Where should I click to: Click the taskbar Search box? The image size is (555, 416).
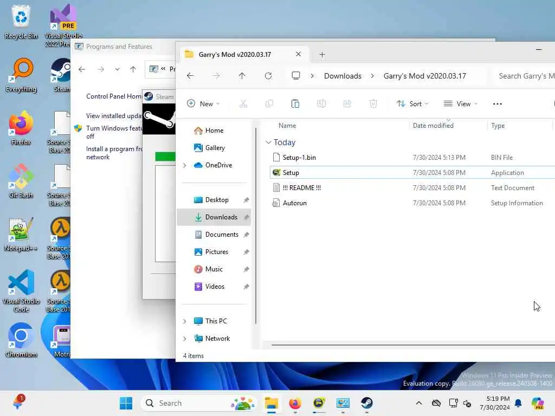pos(198,403)
